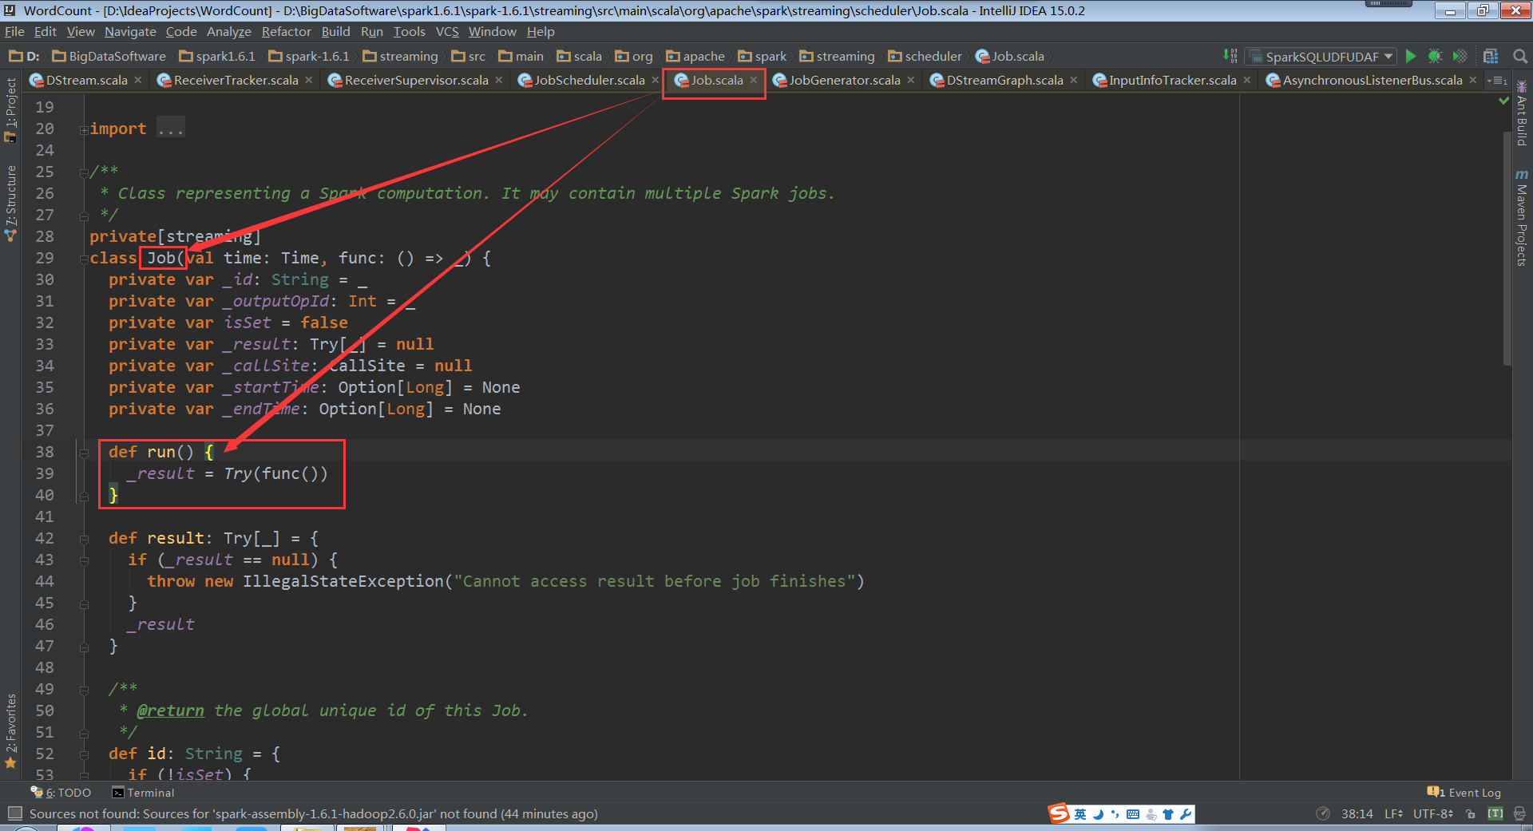Open the Favorites tool window
Image resolution: width=1533 pixels, height=831 pixels.
pos(10,730)
